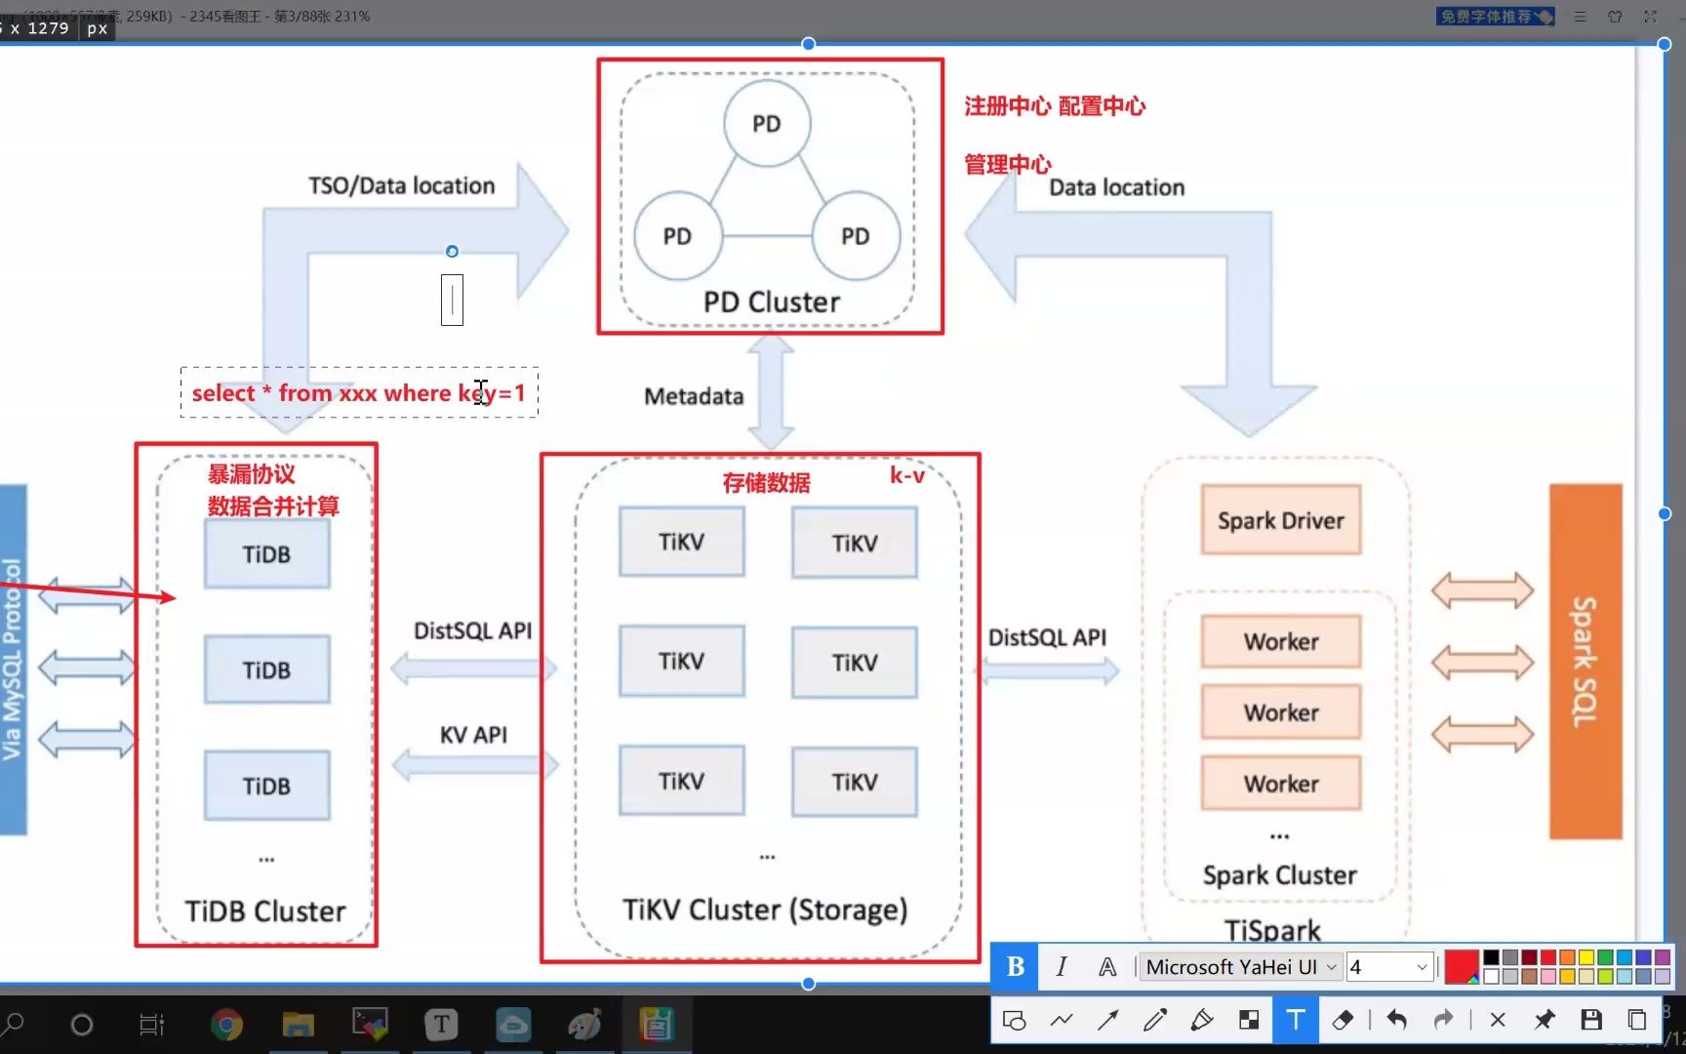Open Typora T icon on taskbar
Image resolution: width=1686 pixels, height=1054 pixels.
(x=441, y=1024)
